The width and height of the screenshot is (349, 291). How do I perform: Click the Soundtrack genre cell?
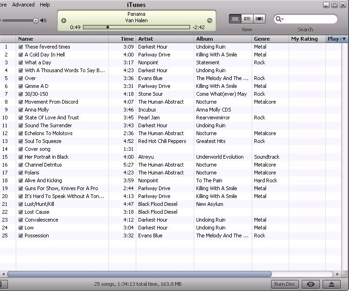pos(267,157)
